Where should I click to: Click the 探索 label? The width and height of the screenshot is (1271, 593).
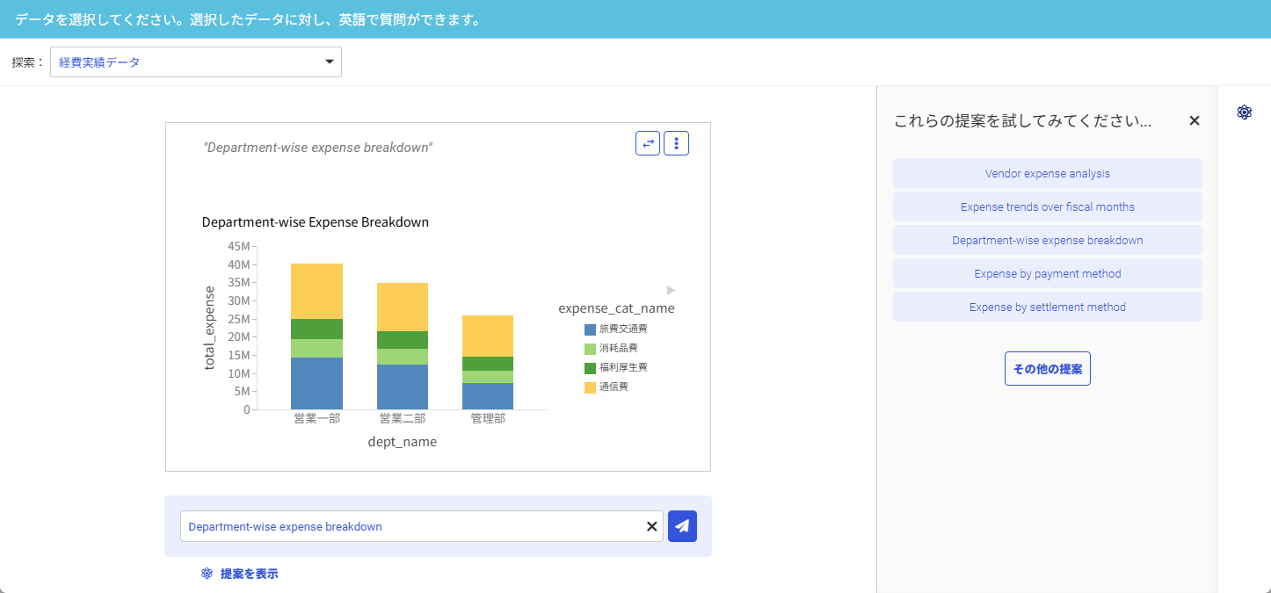[x=27, y=62]
